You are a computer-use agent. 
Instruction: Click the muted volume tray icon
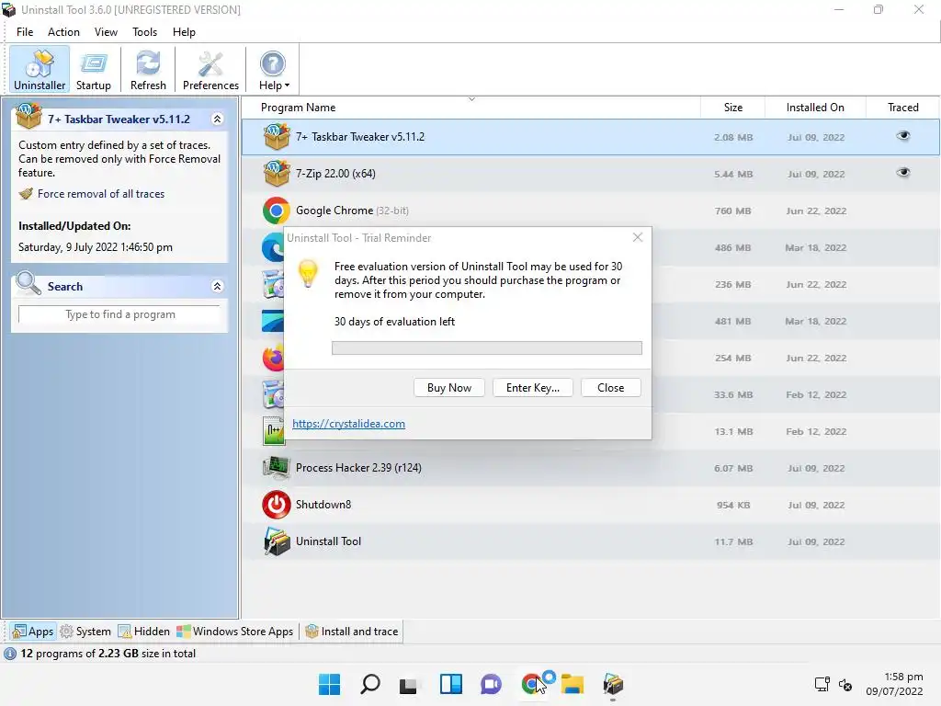coord(845,684)
